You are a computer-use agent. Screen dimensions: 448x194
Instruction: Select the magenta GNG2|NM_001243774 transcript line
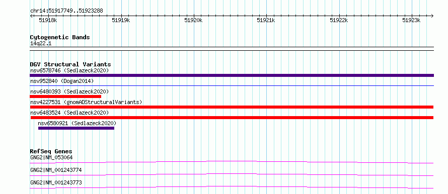point(232,174)
